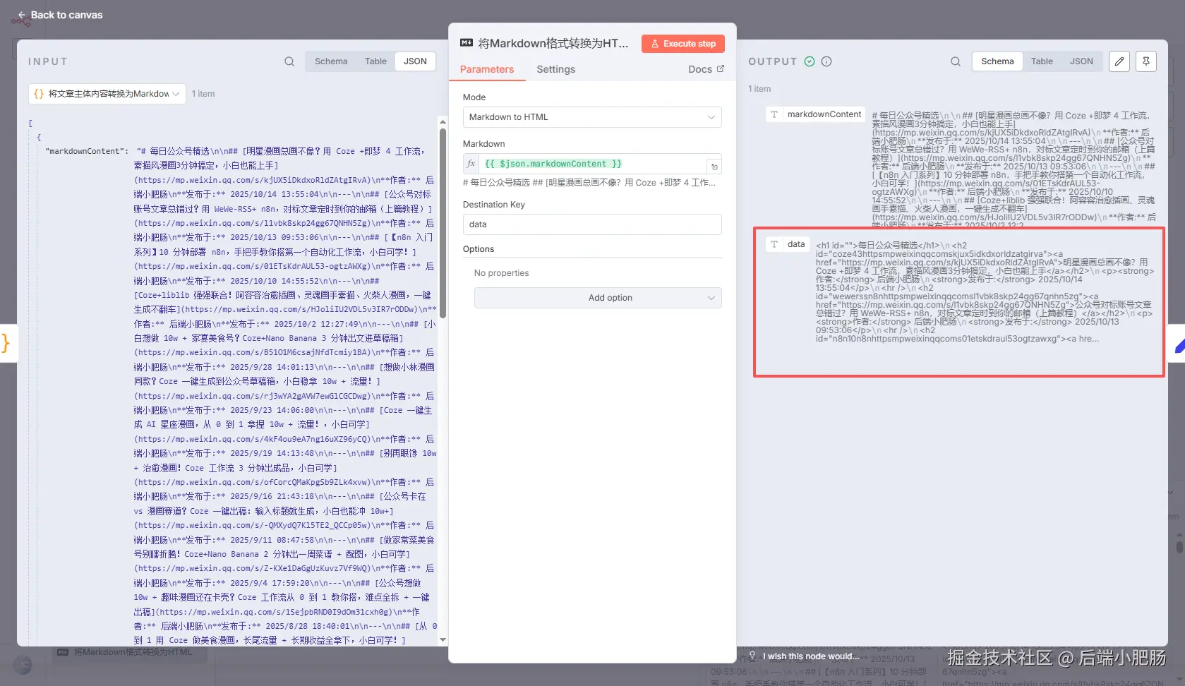Click the '1 item' label in OUTPUT panel
The width and height of the screenshot is (1185, 686).
click(x=759, y=89)
